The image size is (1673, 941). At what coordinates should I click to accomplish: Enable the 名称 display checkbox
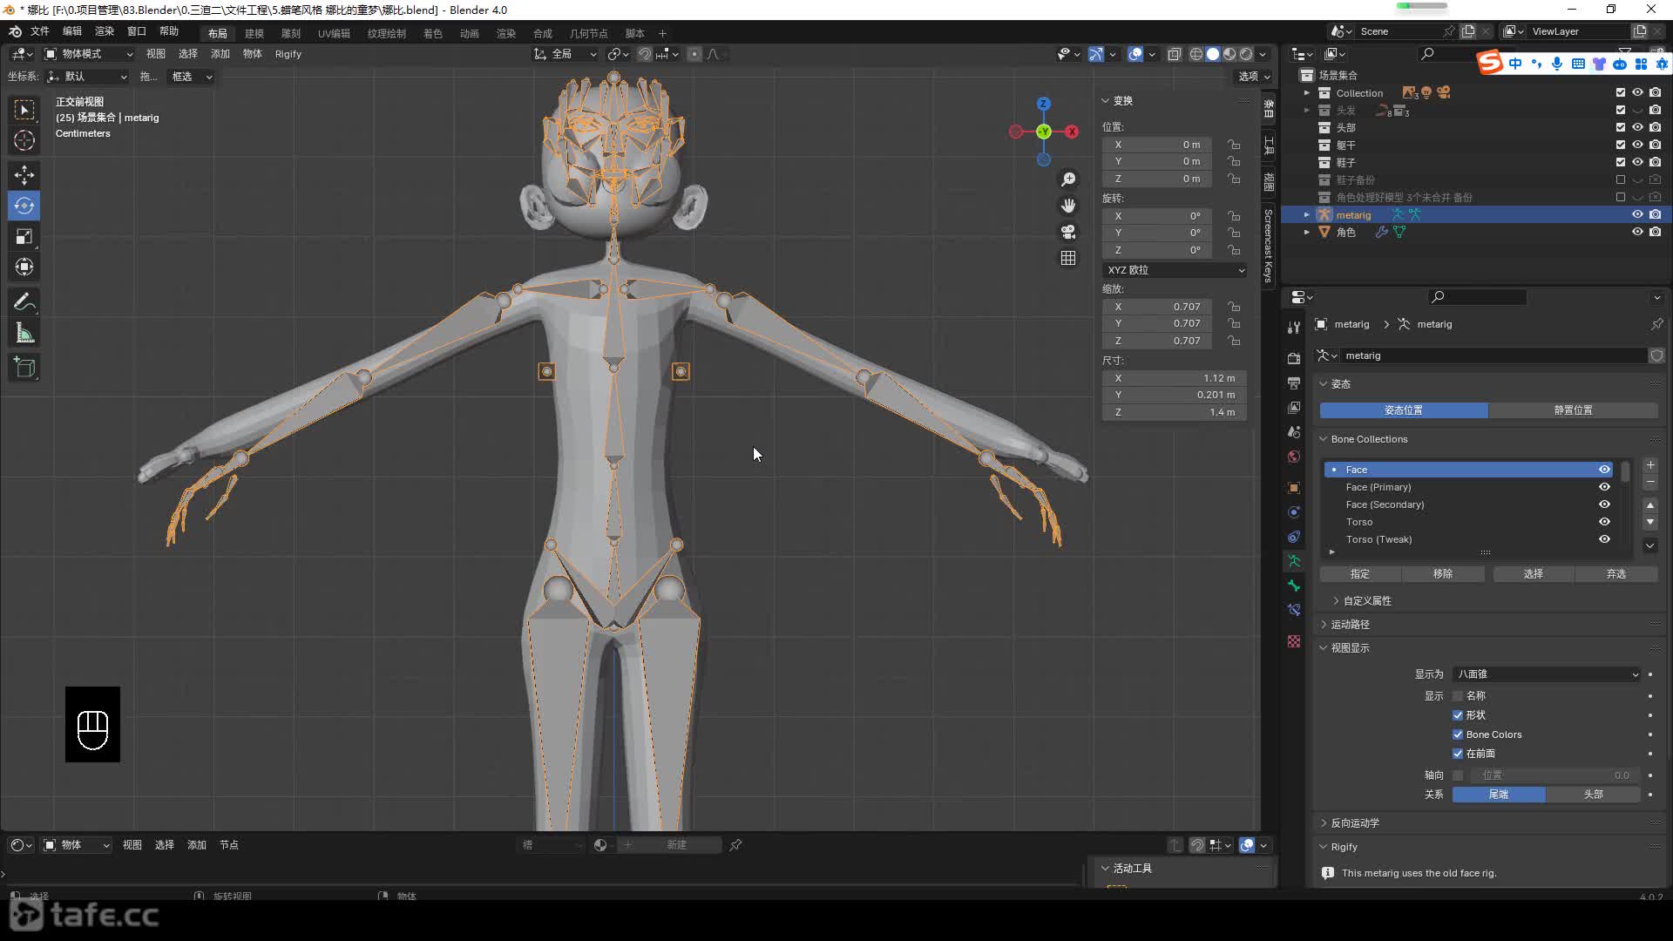(x=1458, y=695)
